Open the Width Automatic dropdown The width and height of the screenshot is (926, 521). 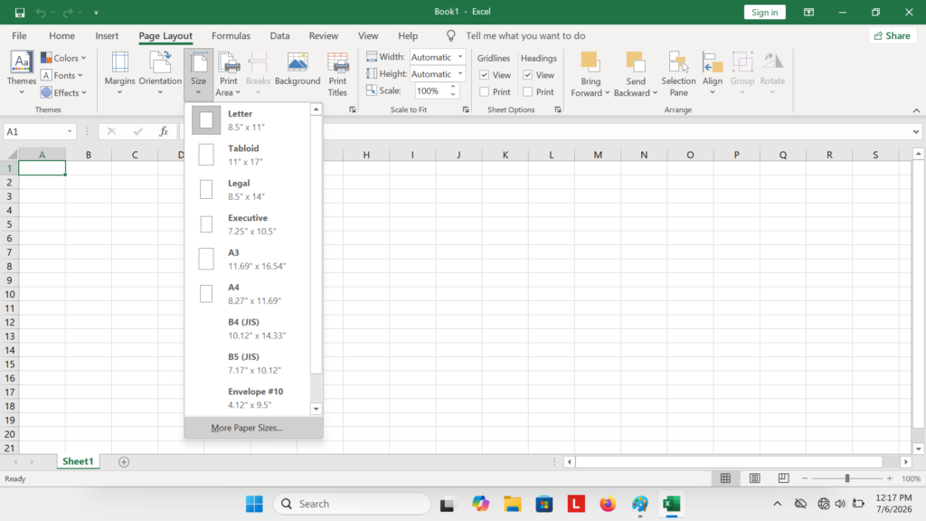(x=460, y=57)
